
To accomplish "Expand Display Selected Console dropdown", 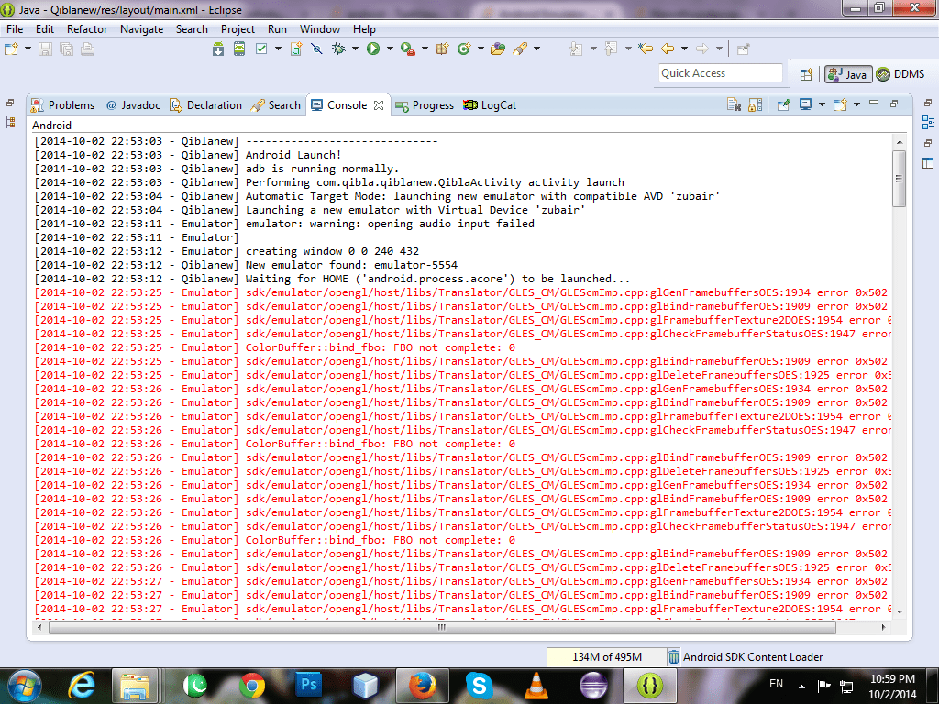I will coord(822,104).
